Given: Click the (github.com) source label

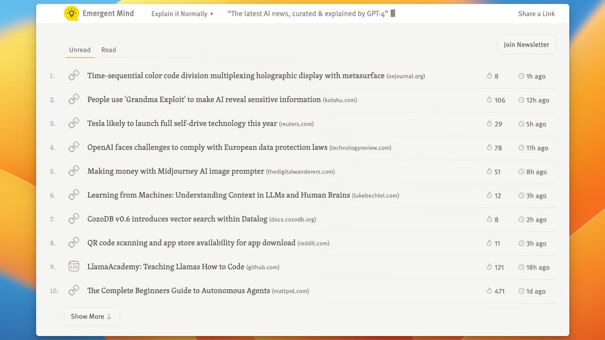Looking at the screenshot, I should (x=263, y=267).
